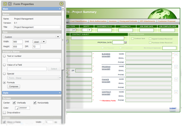Click the back arrow icon in Form Properties
The image size is (182, 126).
point(5,4)
